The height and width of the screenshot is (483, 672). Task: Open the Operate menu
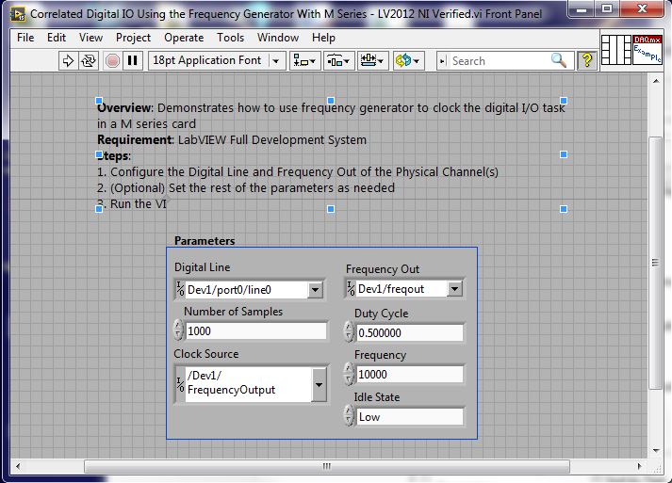pos(184,38)
